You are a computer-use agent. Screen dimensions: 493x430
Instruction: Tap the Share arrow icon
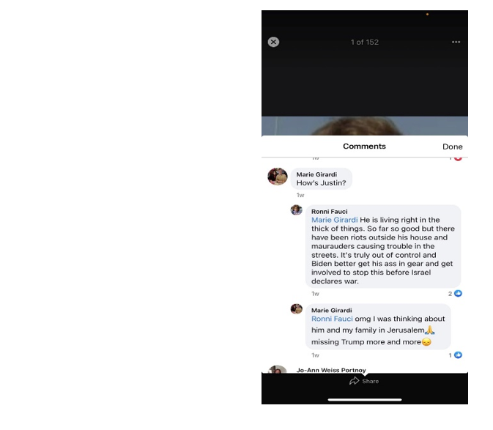click(x=354, y=381)
